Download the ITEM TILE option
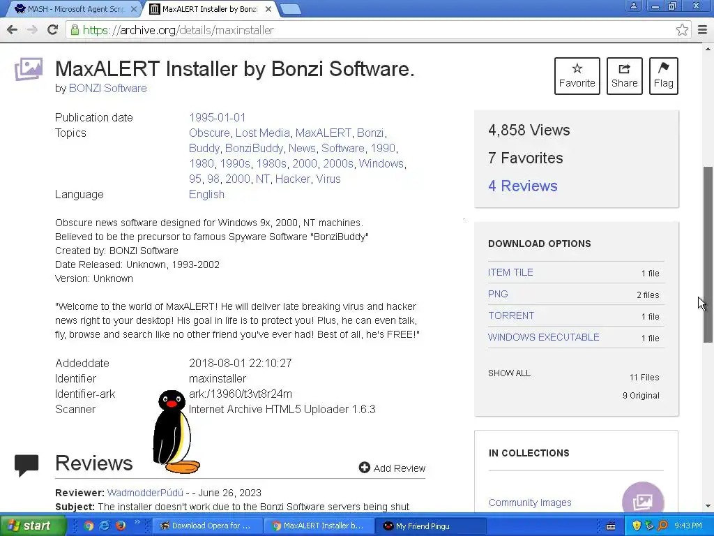 [x=510, y=272]
